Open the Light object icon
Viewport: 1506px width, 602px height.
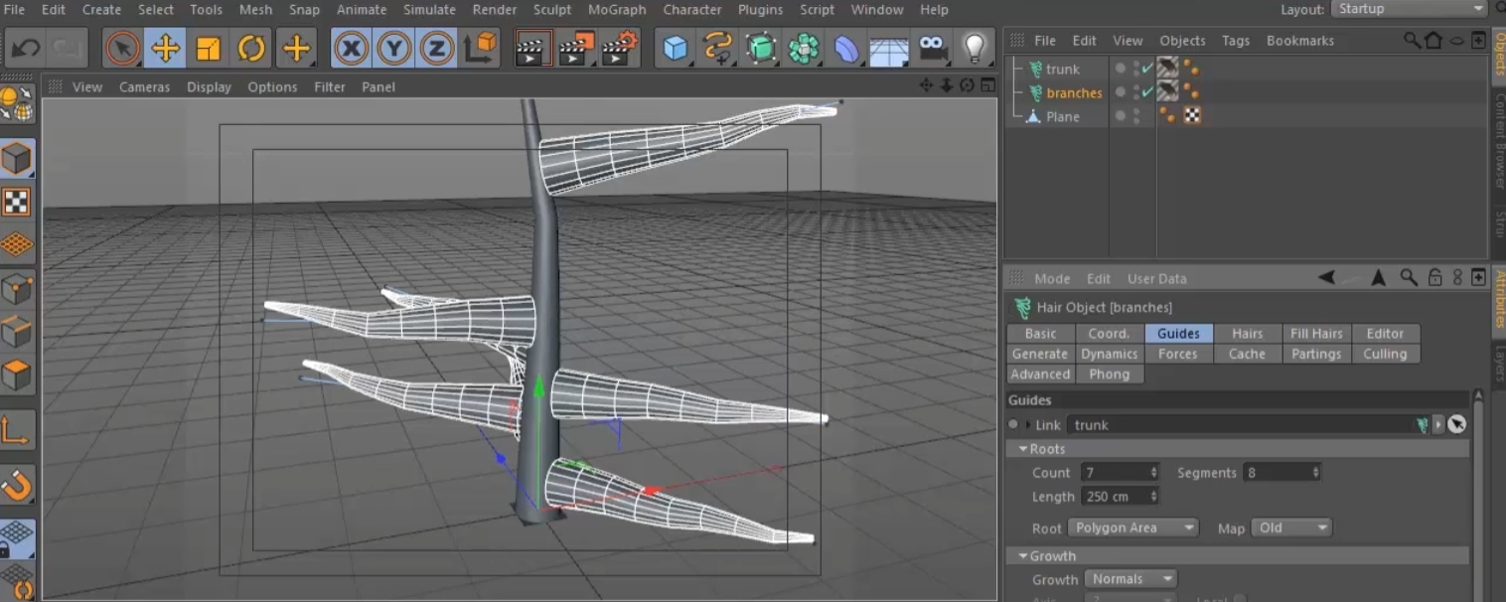coord(975,48)
